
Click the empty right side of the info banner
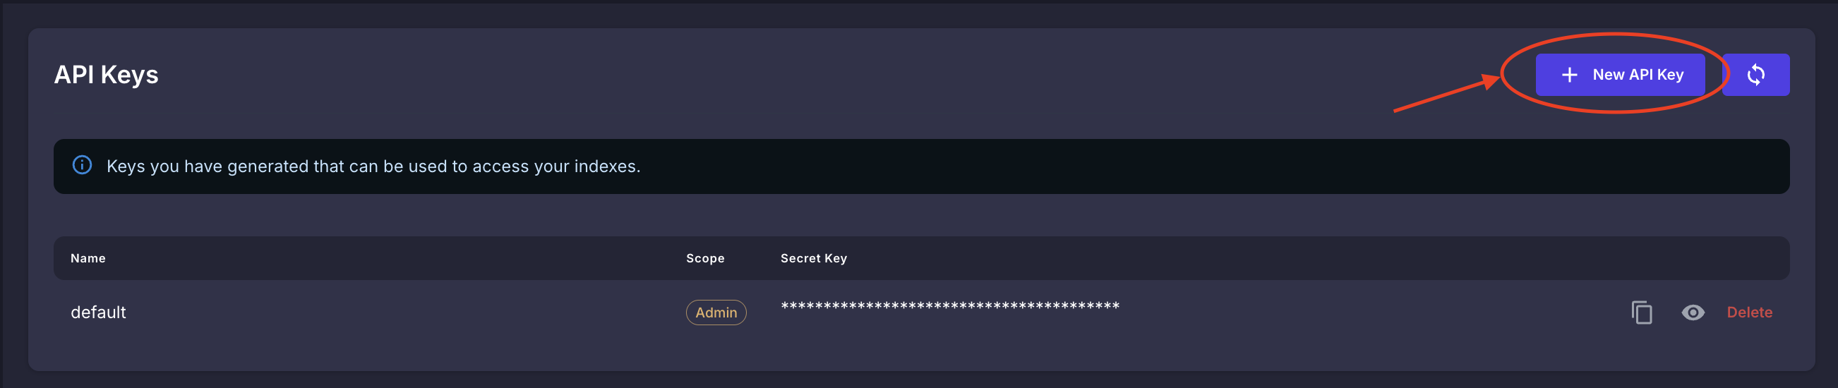1285,166
